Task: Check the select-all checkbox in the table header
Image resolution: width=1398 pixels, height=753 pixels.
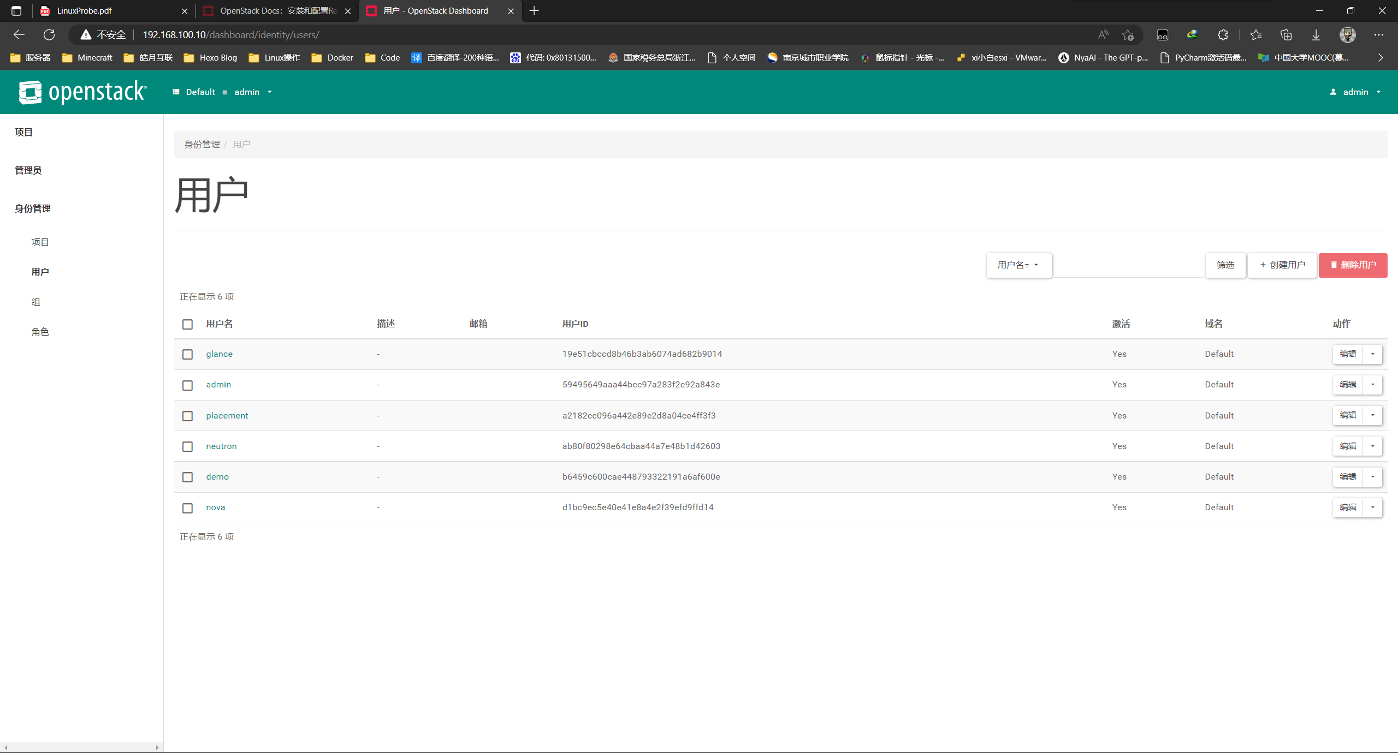Action: (x=187, y=324)
